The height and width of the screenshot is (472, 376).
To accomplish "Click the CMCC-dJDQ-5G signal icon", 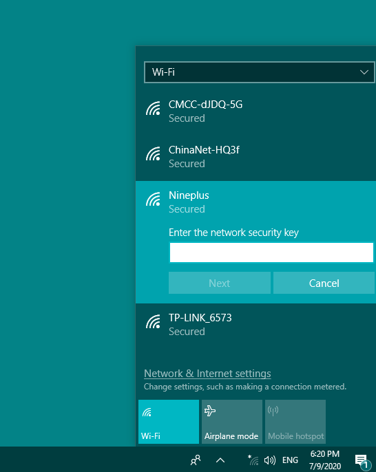I will 153,109.
